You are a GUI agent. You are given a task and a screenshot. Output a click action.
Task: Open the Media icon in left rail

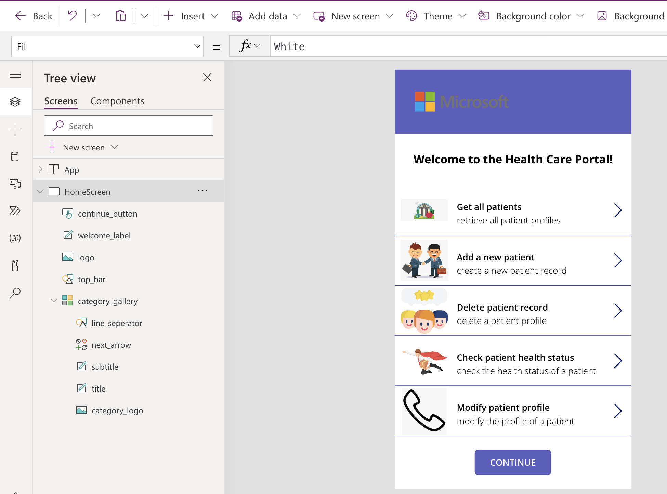[x=15, y=184]
